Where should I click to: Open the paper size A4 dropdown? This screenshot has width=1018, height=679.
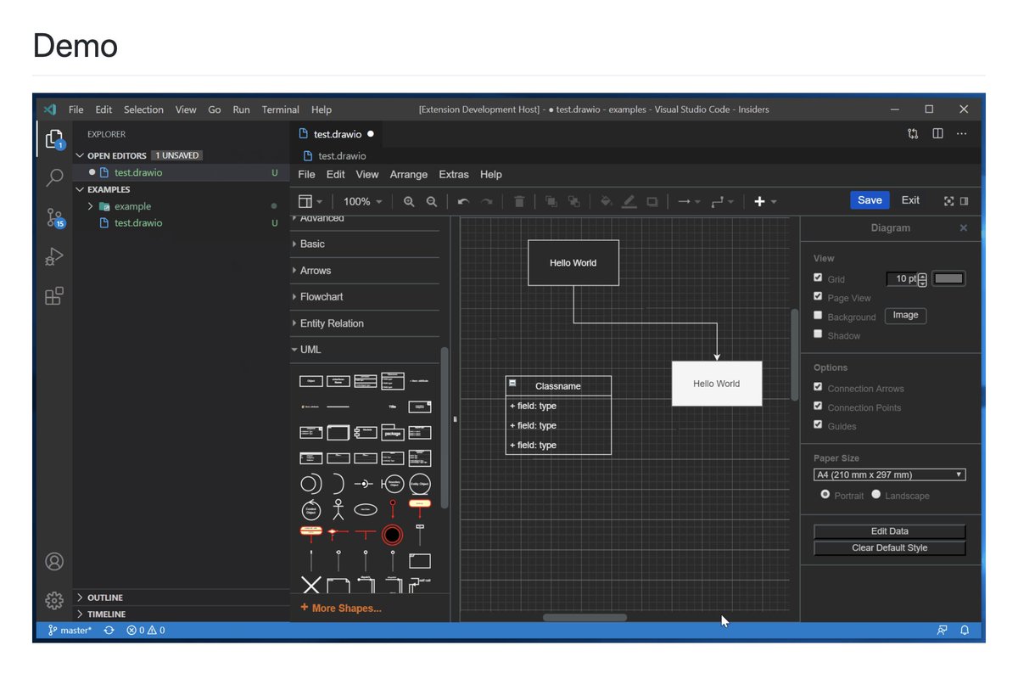[x=889, y=474]
